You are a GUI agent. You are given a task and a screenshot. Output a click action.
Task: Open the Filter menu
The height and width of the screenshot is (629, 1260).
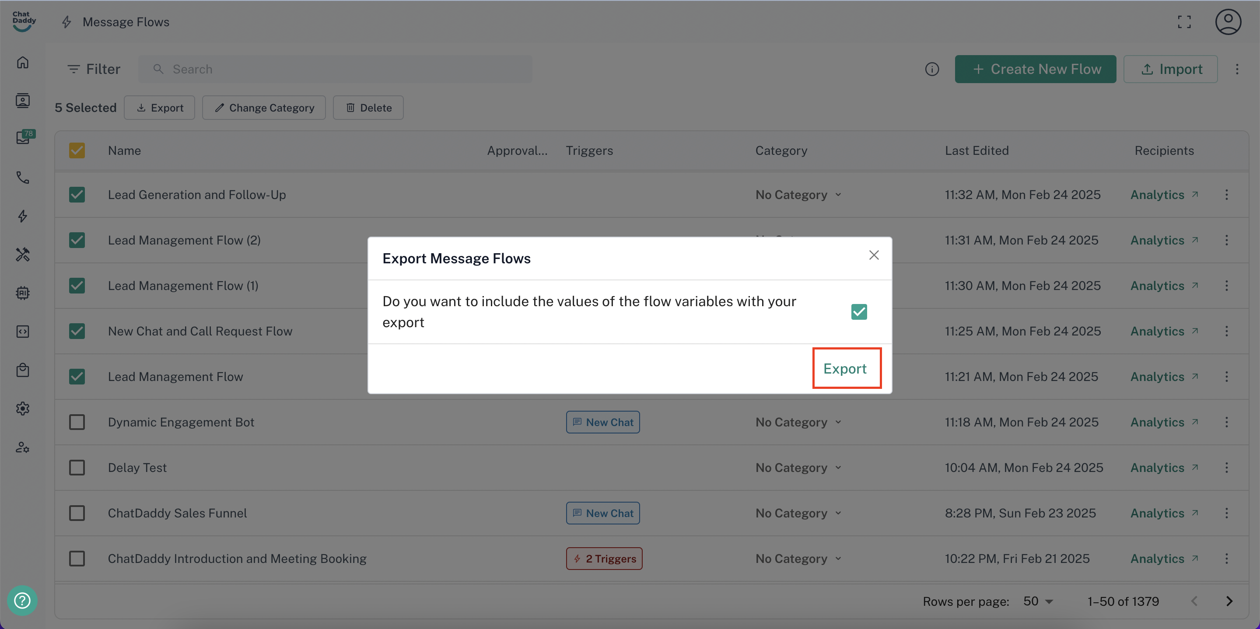tap(94, 70)
